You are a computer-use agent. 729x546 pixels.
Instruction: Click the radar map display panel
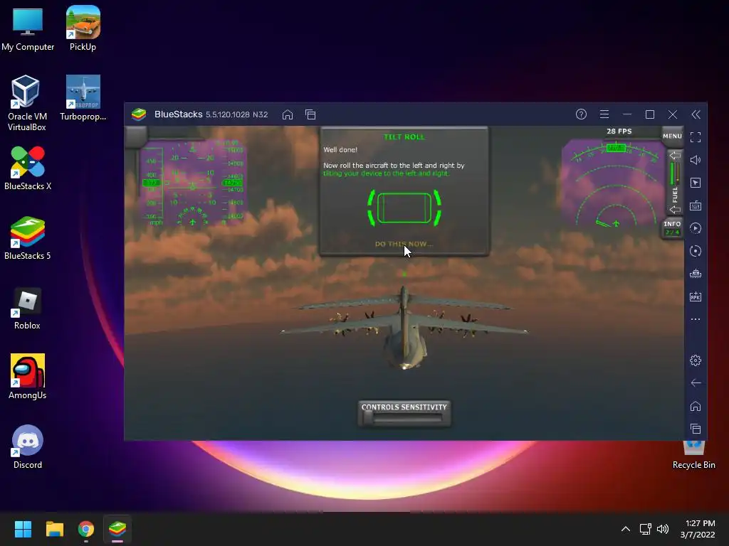pos(614,185)
